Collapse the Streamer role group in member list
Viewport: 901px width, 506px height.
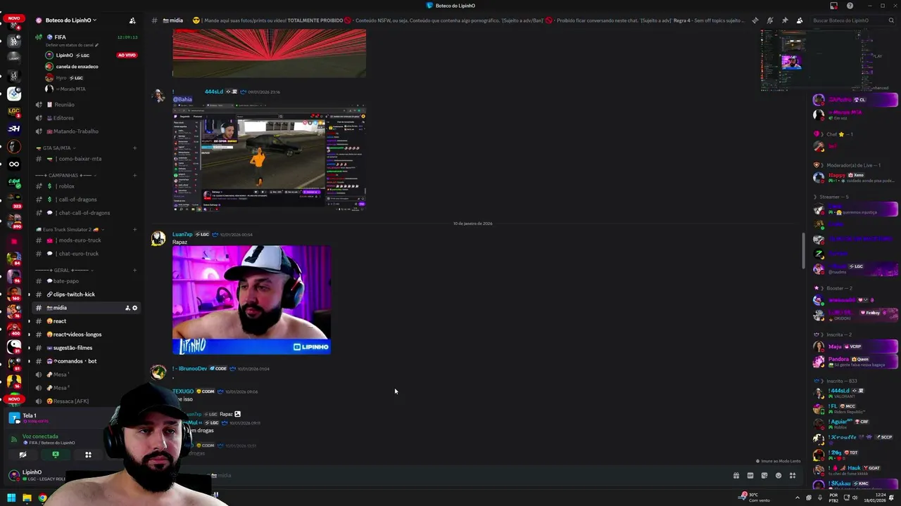click(x=831, y=197)
